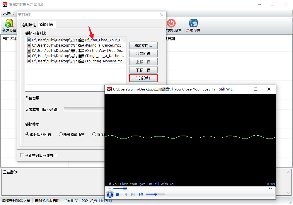Open the File (文件) menu
This screenshot has height=205, width=293.
coord(8,13)
